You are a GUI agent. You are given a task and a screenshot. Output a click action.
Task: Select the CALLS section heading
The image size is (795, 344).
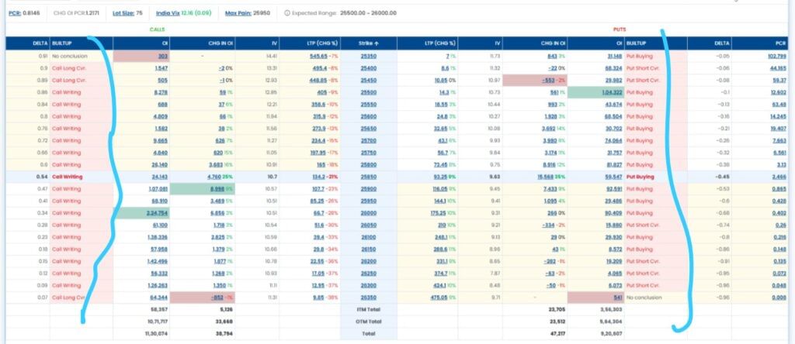click(157, 29)
